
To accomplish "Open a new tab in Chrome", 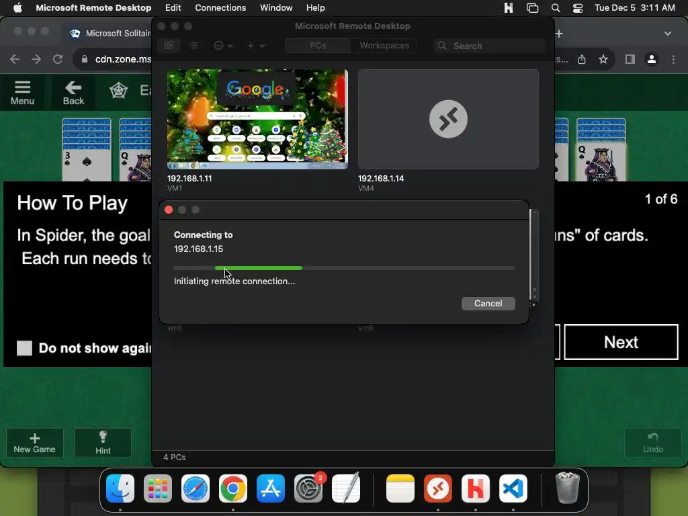I will coord(559,34).
